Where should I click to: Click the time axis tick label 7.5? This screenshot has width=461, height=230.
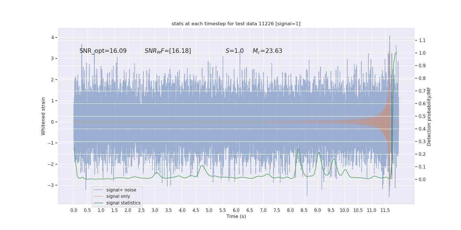point(277,210)
